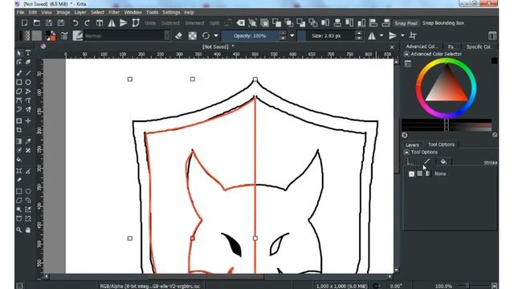The height and width of the screenshot is (289, 514).
Task: Switch to the Layers tab
Action: pyautogui.click(x=412, y=144)
